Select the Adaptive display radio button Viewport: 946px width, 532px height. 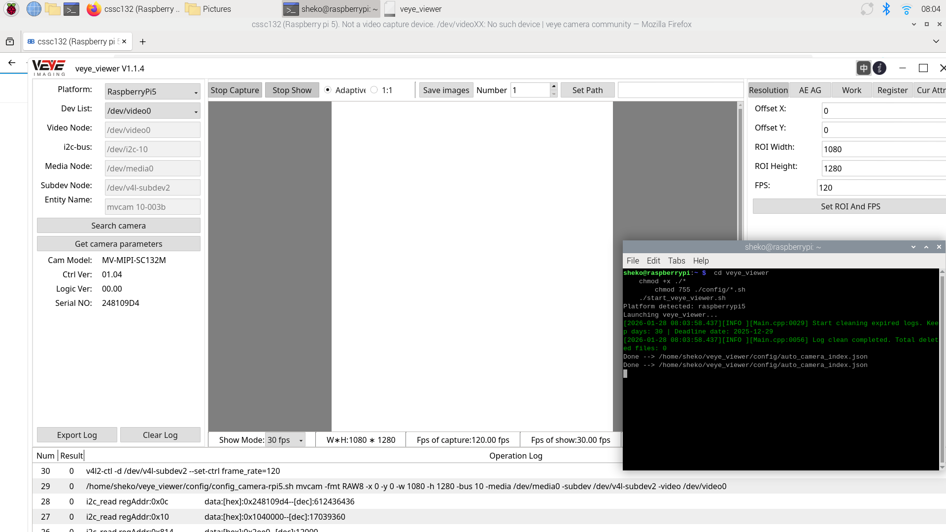click(x=328, y=90)
